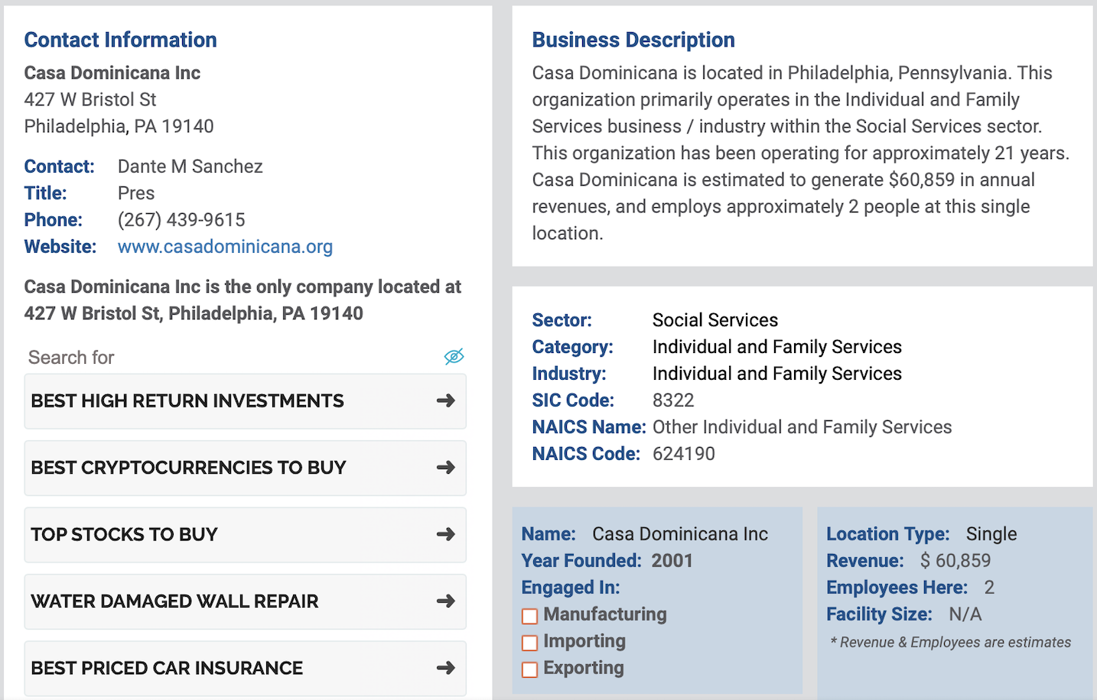The height and width of the screenshot is (700, 1097).
Task: Click Location Type value Single
Action: coord(991,534)
